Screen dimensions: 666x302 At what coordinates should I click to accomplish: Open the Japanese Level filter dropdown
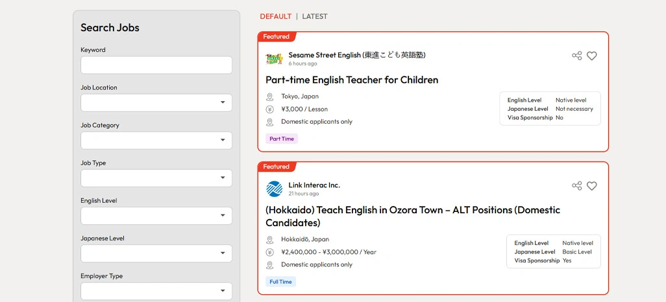coord(156,253)
